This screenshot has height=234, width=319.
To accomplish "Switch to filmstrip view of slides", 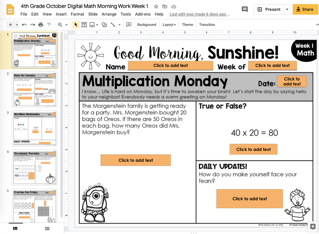I will pyautogui.click(x=15, y=229).
